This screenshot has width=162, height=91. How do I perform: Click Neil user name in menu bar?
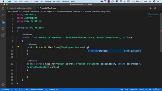146,1
